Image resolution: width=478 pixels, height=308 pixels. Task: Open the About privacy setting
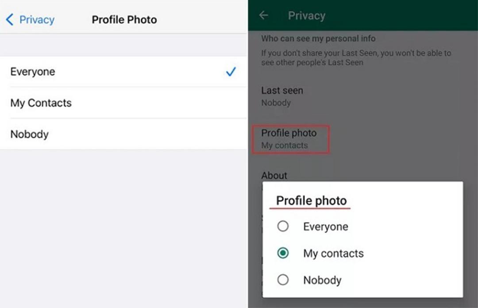[274, 175]
